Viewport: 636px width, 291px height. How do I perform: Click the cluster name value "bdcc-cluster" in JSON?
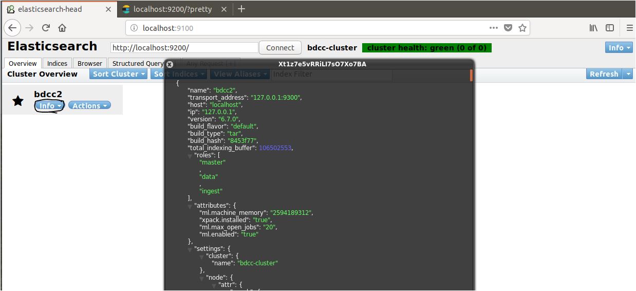(x=257, y=263)
